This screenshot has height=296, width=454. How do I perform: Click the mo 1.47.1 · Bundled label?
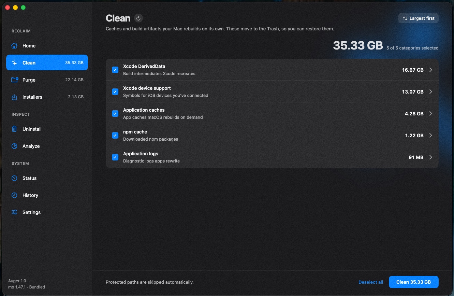point(27,287)
